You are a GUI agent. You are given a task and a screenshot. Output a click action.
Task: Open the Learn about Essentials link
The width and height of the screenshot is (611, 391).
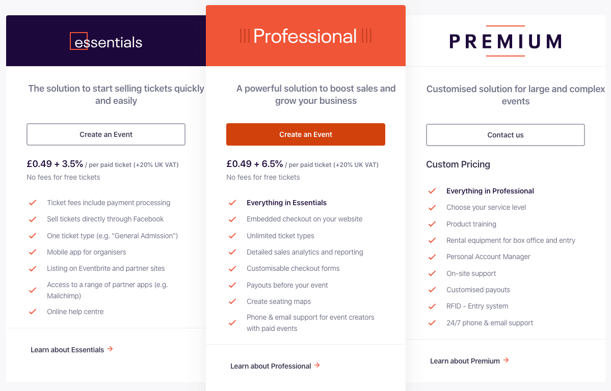coord(67,350)
